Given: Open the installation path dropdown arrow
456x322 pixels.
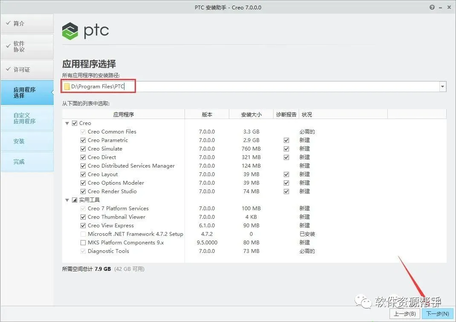Looking at the screenshot, I should (443, 87).
